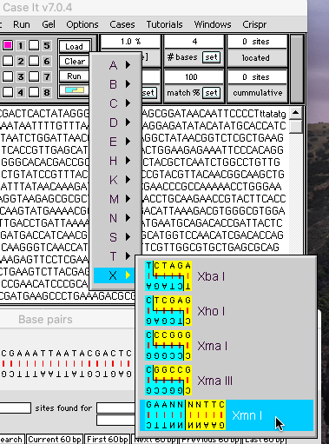Click the lane 1 number box
Viewport: 329px width, 444px height.
click(20, 45)
